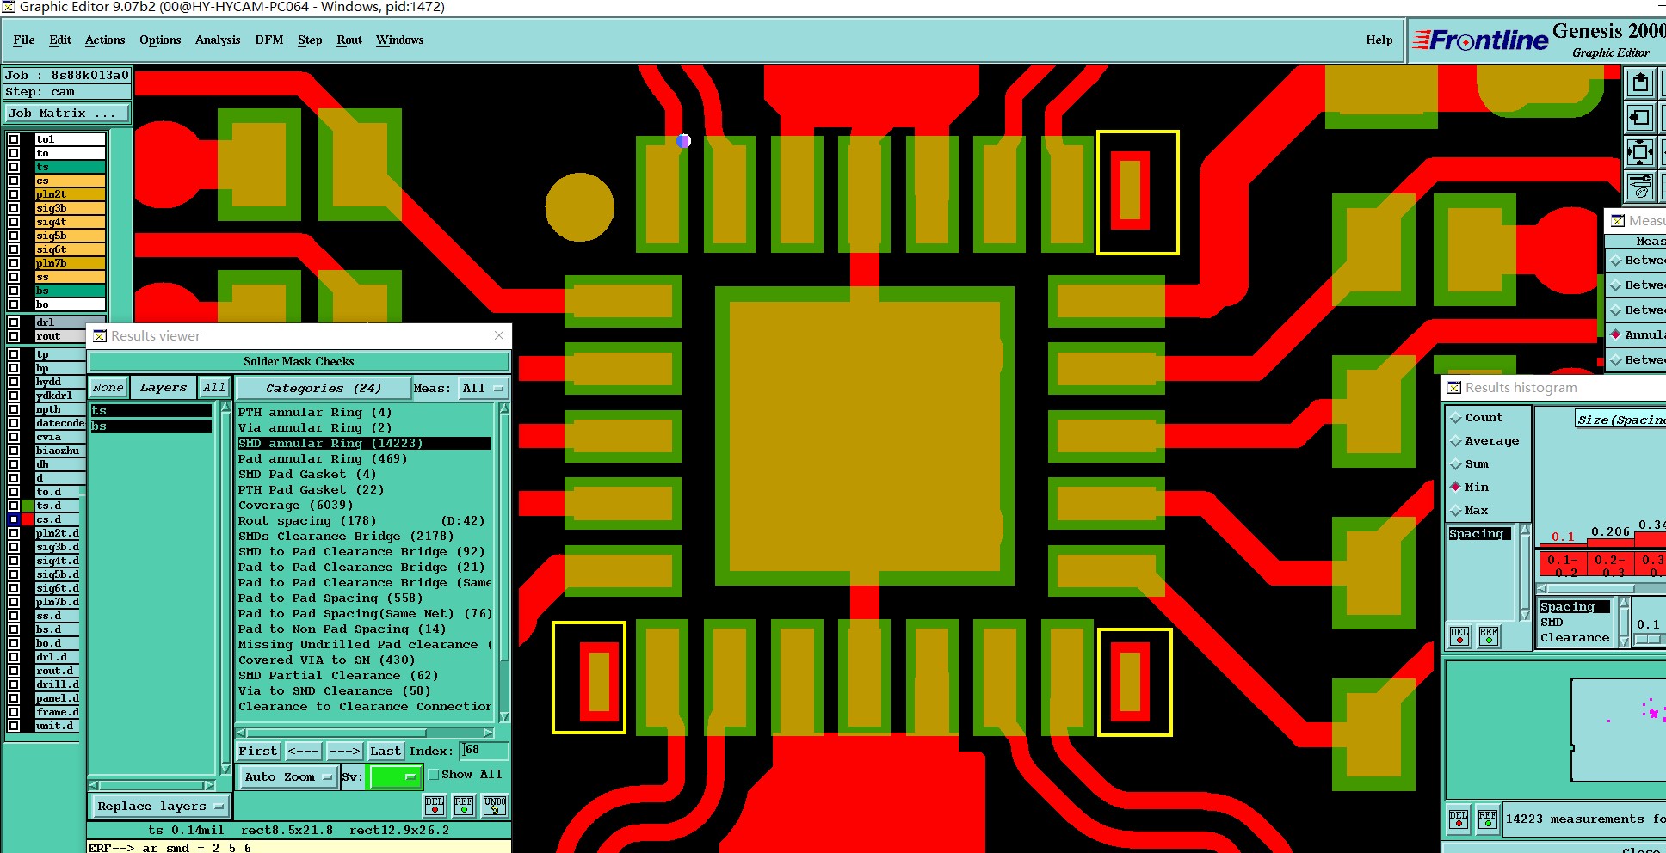The width and height of the screenshot is (1666, 853).
Task: Click the Index input field
Action: coord(484,751)
